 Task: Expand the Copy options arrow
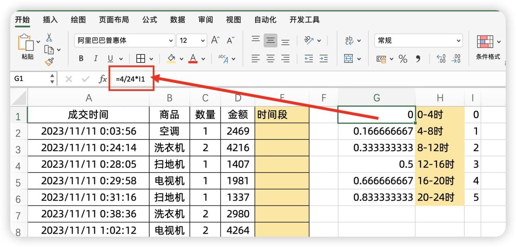click(x=59, y=50)
